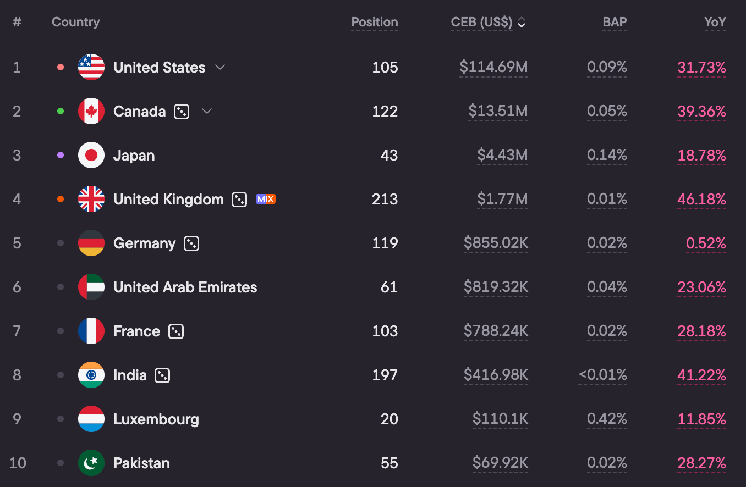Toggle the purple dot for Japan
The width and height of the screenshot is (746, 487).
tap(61, 155)
